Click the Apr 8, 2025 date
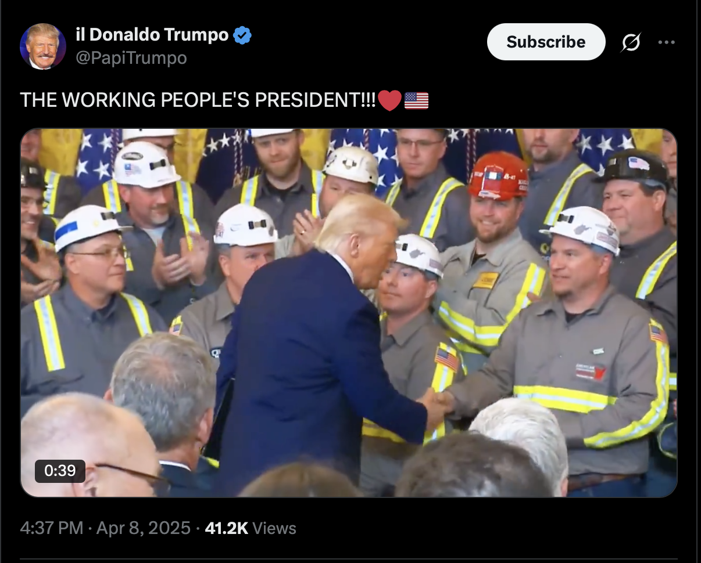The image size is (701, 563). (143, 528)
